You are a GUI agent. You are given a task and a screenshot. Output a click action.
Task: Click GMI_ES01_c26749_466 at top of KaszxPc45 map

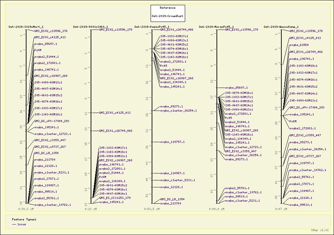click(x=176, y=30)
